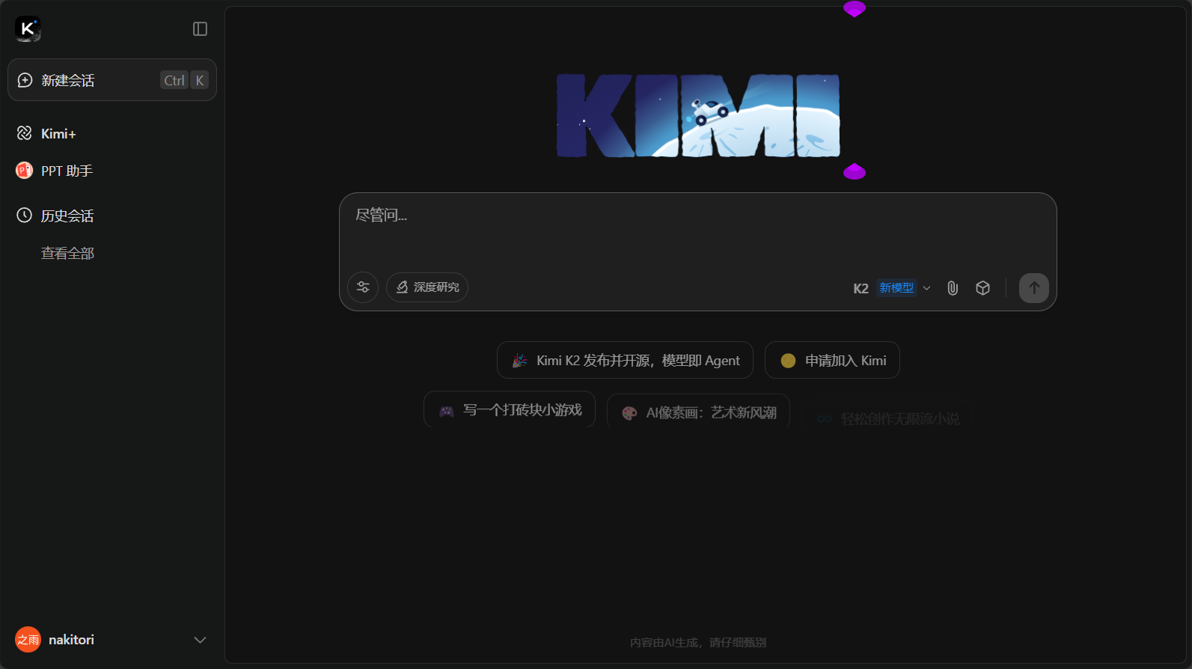Image resolution: width=1192 pixels, height=669 pixels.
Task: Select AI像素画：艺术新风潮 prompt suggestion
Action: [x=698, y=412]
